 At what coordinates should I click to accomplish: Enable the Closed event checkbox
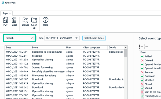click(142, 84)
